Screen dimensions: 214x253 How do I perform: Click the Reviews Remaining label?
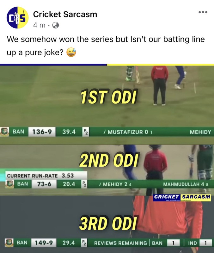(120, 243)
